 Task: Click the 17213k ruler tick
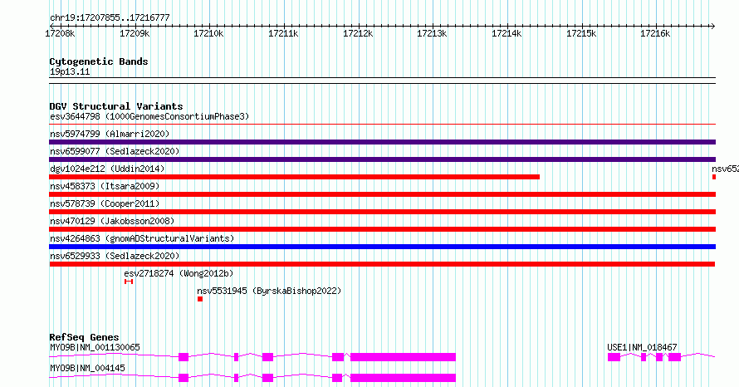point(432,33)
